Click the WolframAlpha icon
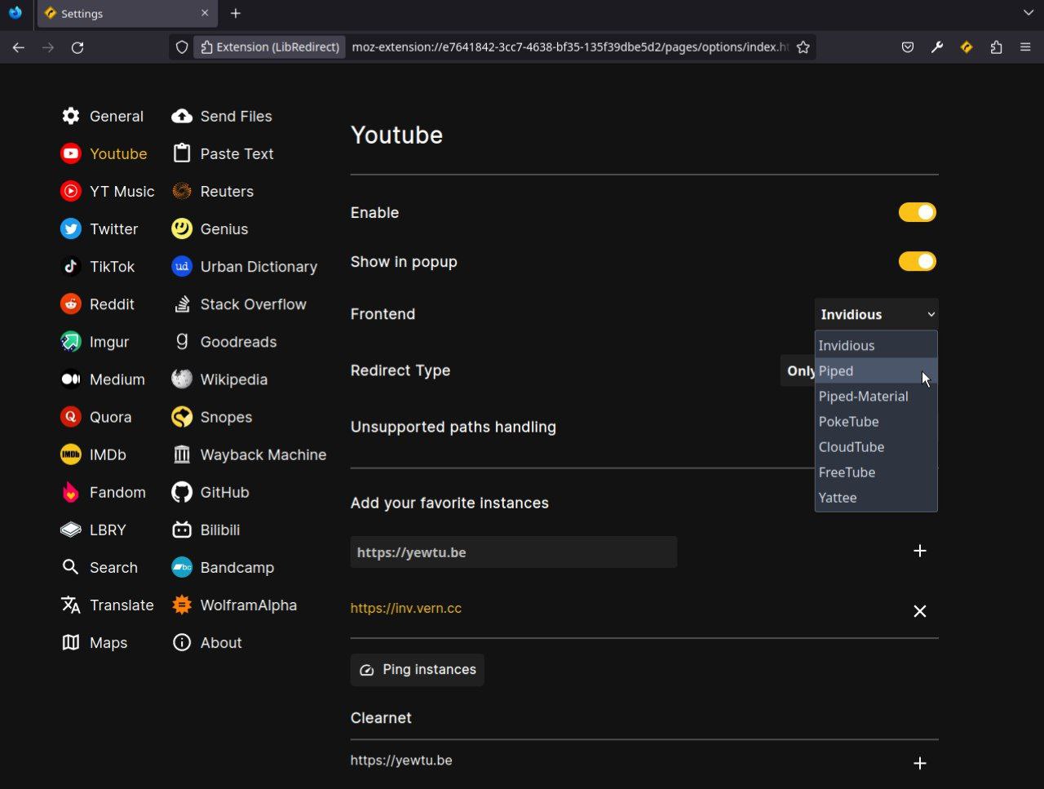This screenshot has width=1044, height=789. (x=182, y=605)
